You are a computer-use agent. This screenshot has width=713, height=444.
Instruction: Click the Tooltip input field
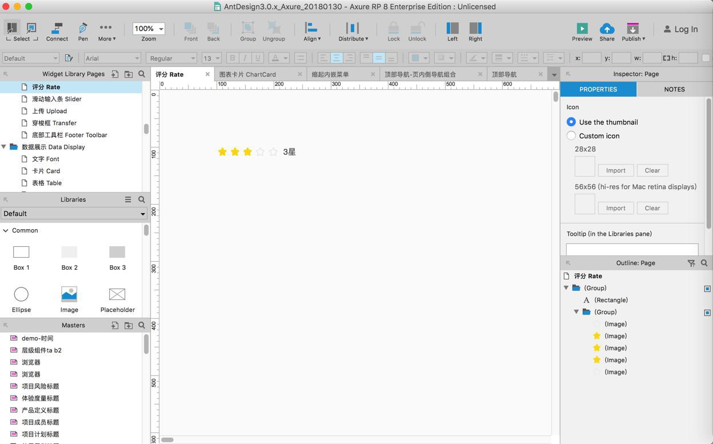click(x=632, y=249)
